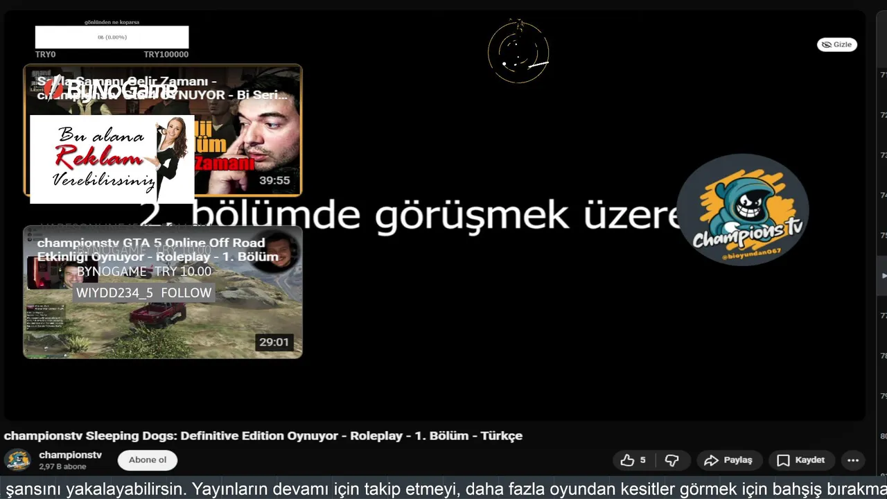887x499 pixels.
Task: Open the GTA 5 Online Off Road video card
Action: (163, 292)
